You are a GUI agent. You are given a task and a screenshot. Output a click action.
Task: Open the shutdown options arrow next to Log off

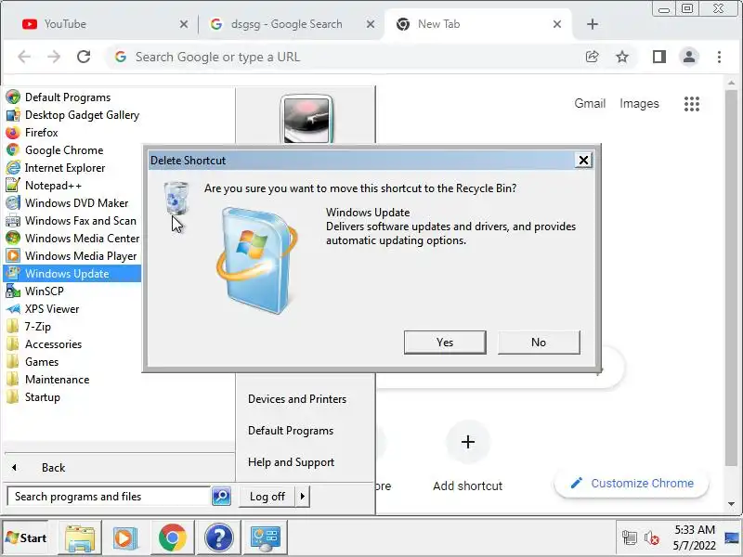pos(303,497)
